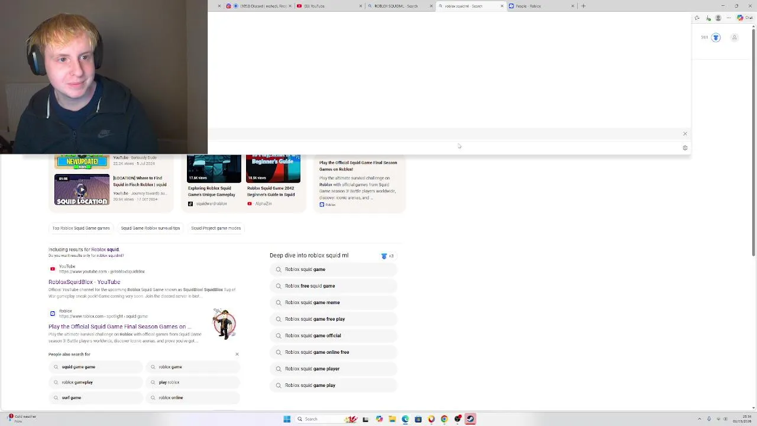Select Top Roblox Squid Game games chip
The width and height of the screenshot is (757, 426).
tap(81, 228)
